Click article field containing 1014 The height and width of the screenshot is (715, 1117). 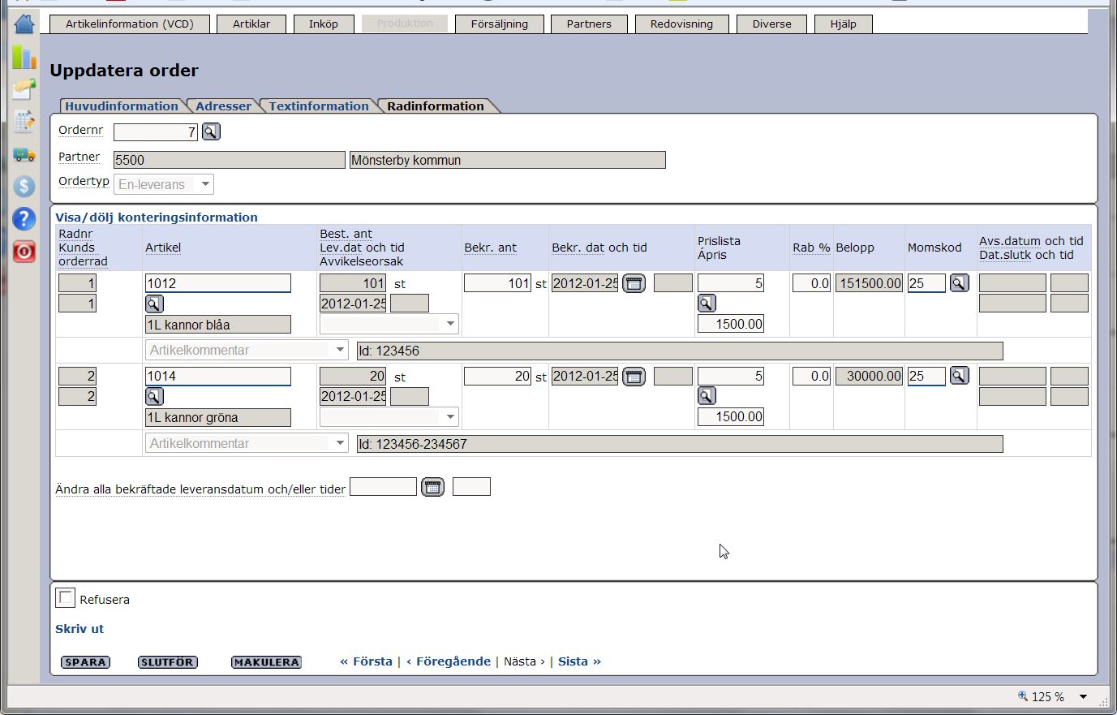click(218, 376)
